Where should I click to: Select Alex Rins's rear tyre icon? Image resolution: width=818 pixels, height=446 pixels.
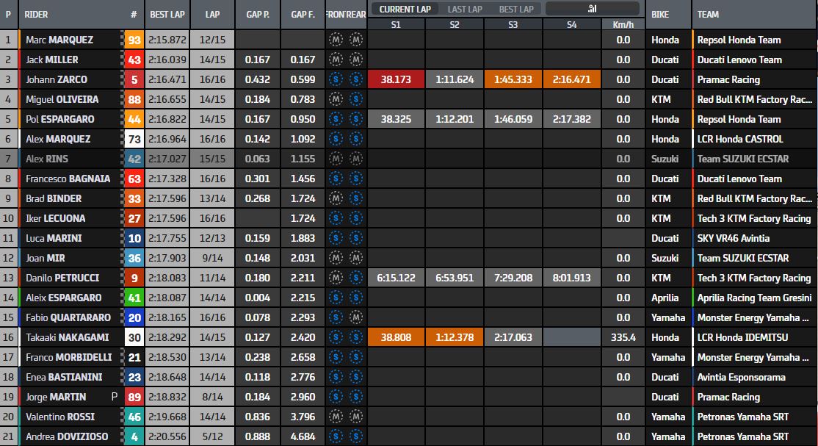click(356, 159)
